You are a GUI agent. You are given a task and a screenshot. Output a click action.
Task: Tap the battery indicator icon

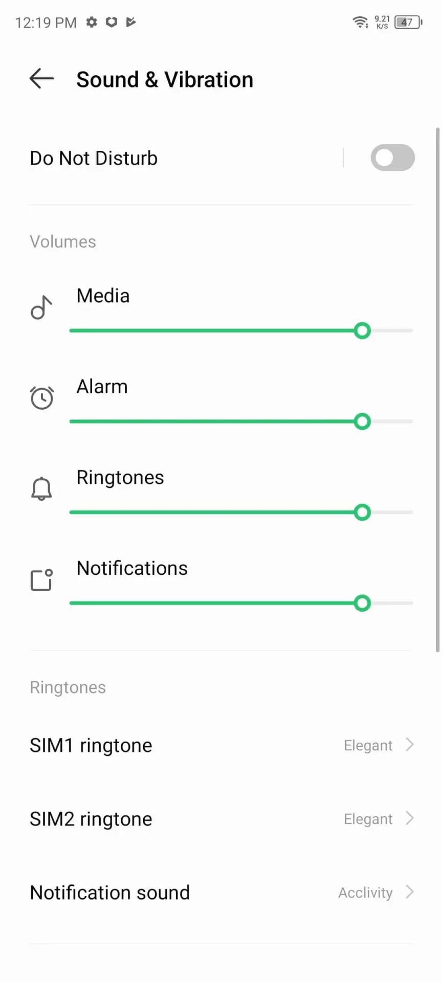(408, 22)
